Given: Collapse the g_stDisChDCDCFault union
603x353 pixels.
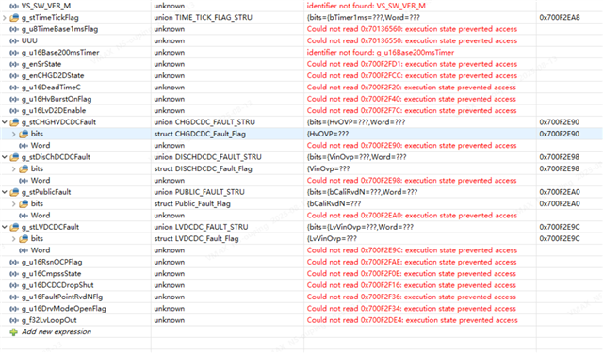Looking at the screenshot, I should click(4, 157).
